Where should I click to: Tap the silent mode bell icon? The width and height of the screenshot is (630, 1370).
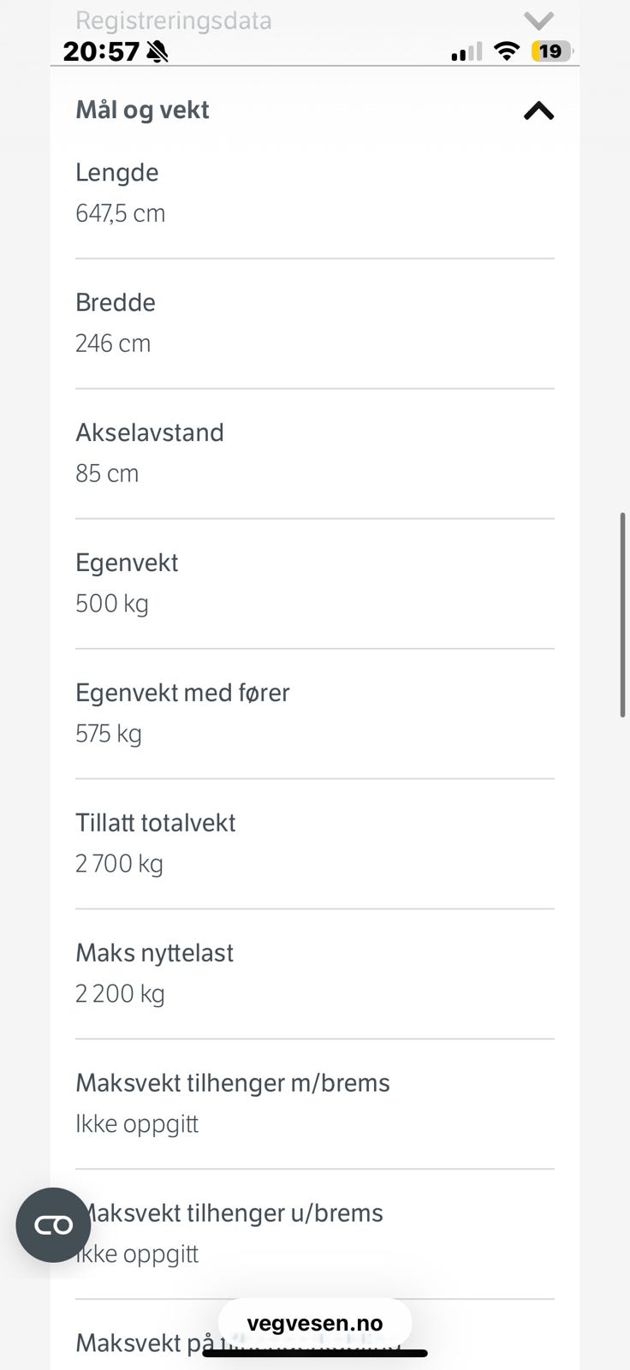157,52
